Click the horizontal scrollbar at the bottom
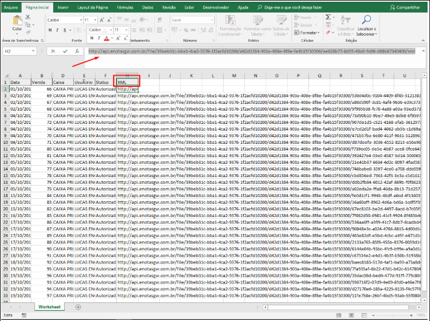Viewport: 430px width, 321px height. click(338, 307)
